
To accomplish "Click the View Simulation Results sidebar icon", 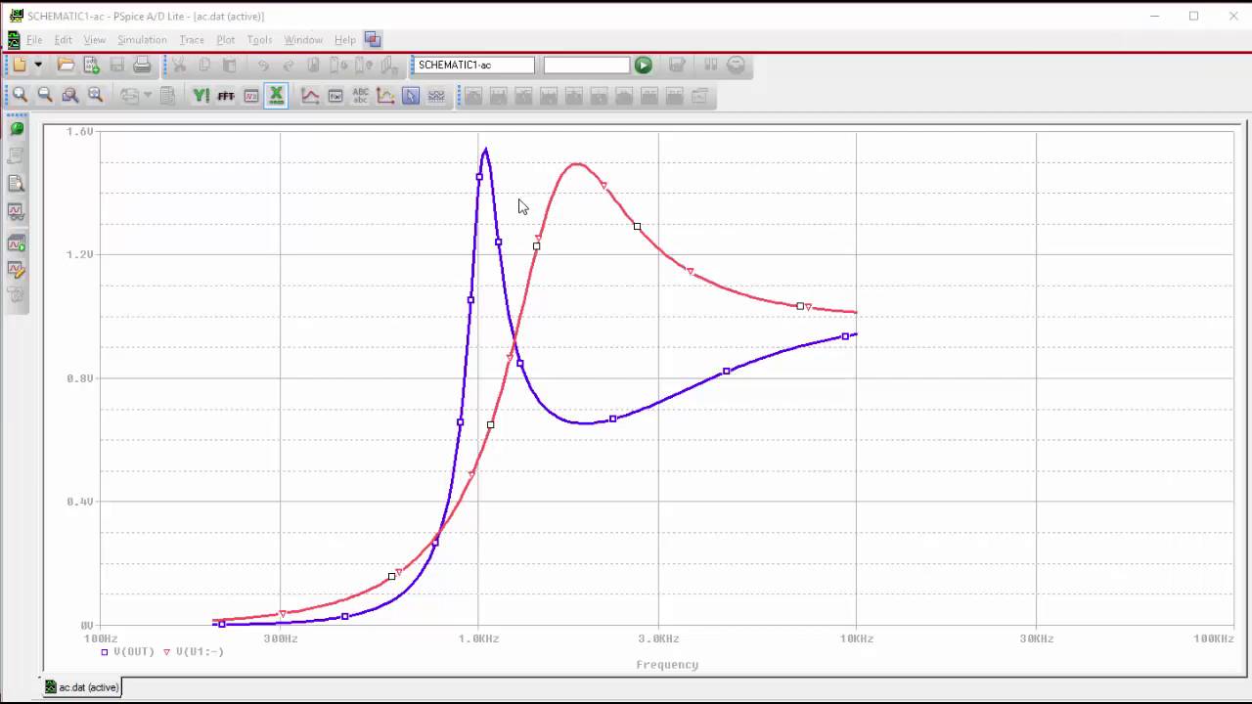I will (x=16, y=210).
